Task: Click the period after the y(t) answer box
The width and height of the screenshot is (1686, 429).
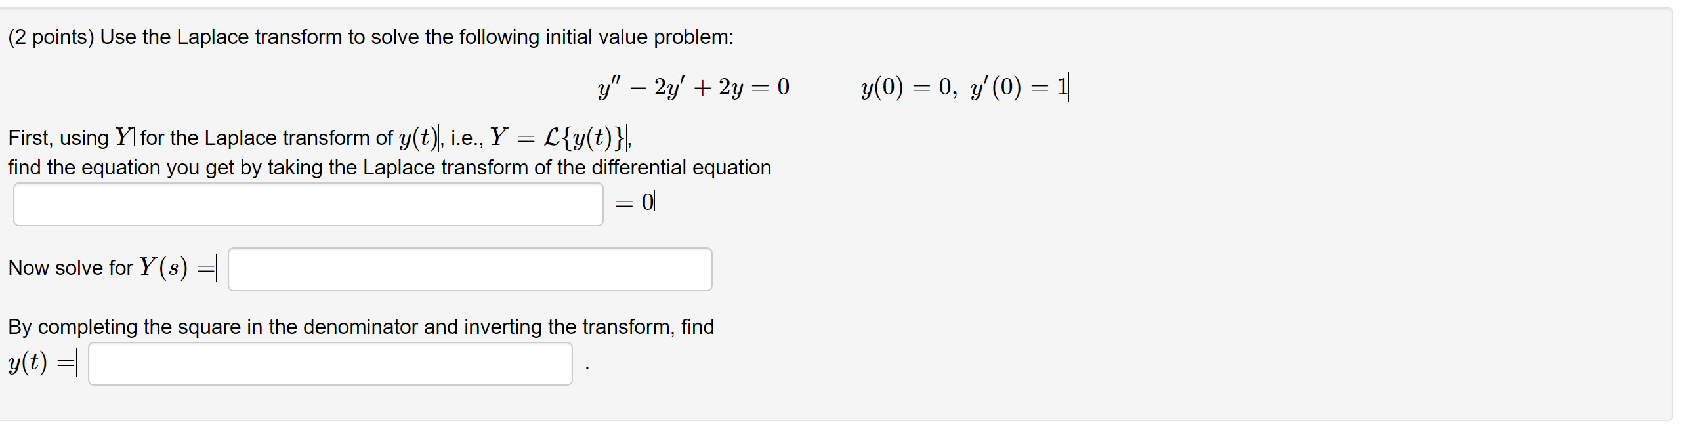Action: [x=586, y=367]
